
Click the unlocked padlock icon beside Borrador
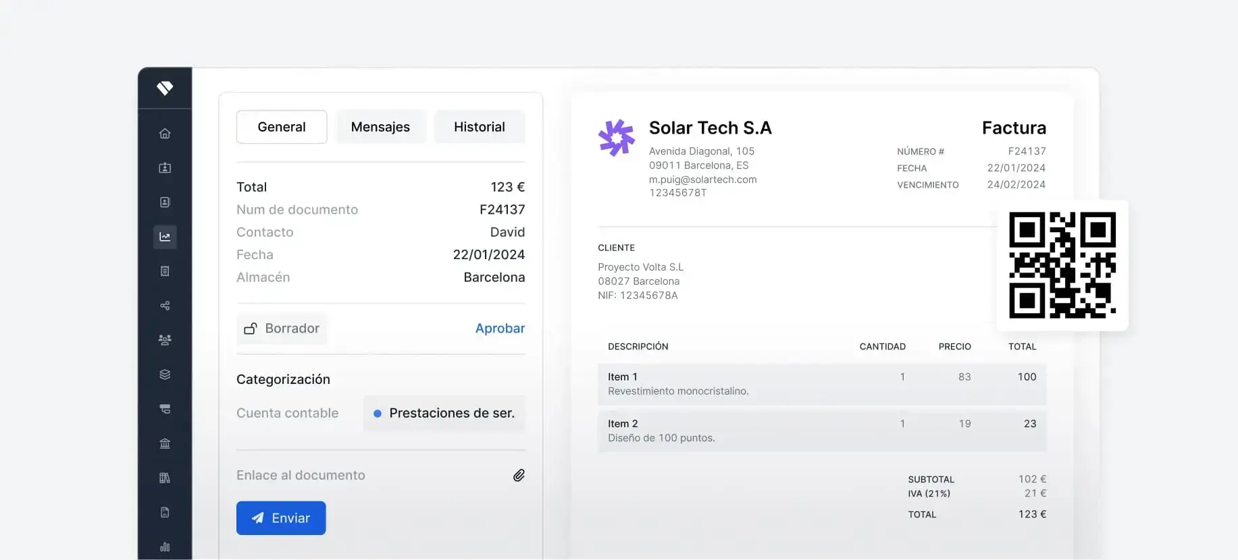[251, 329]
